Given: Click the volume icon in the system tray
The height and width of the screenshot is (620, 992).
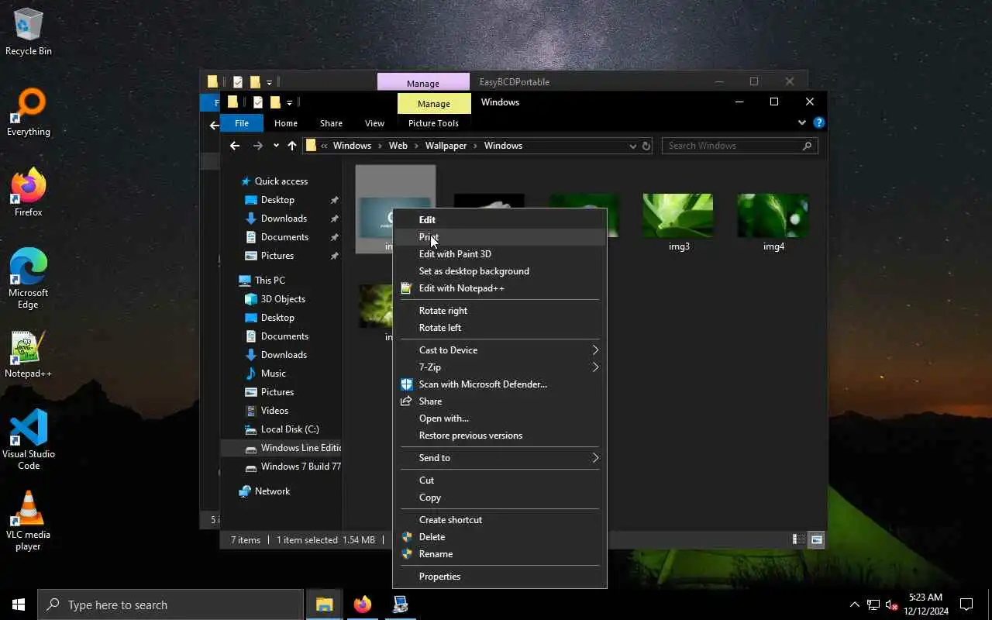Looking at the screenshot, I should (892, 604).
